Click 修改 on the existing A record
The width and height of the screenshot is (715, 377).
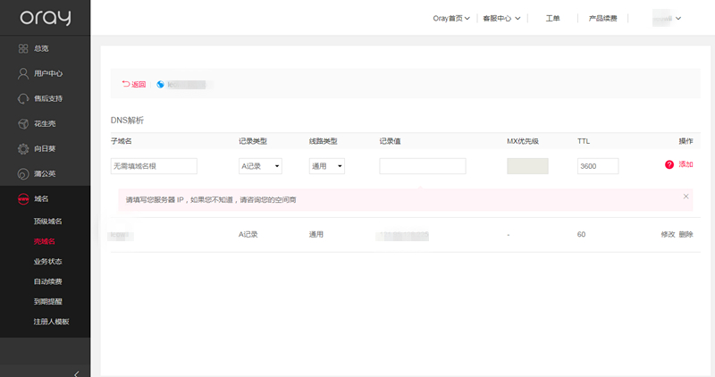(668, 234)
